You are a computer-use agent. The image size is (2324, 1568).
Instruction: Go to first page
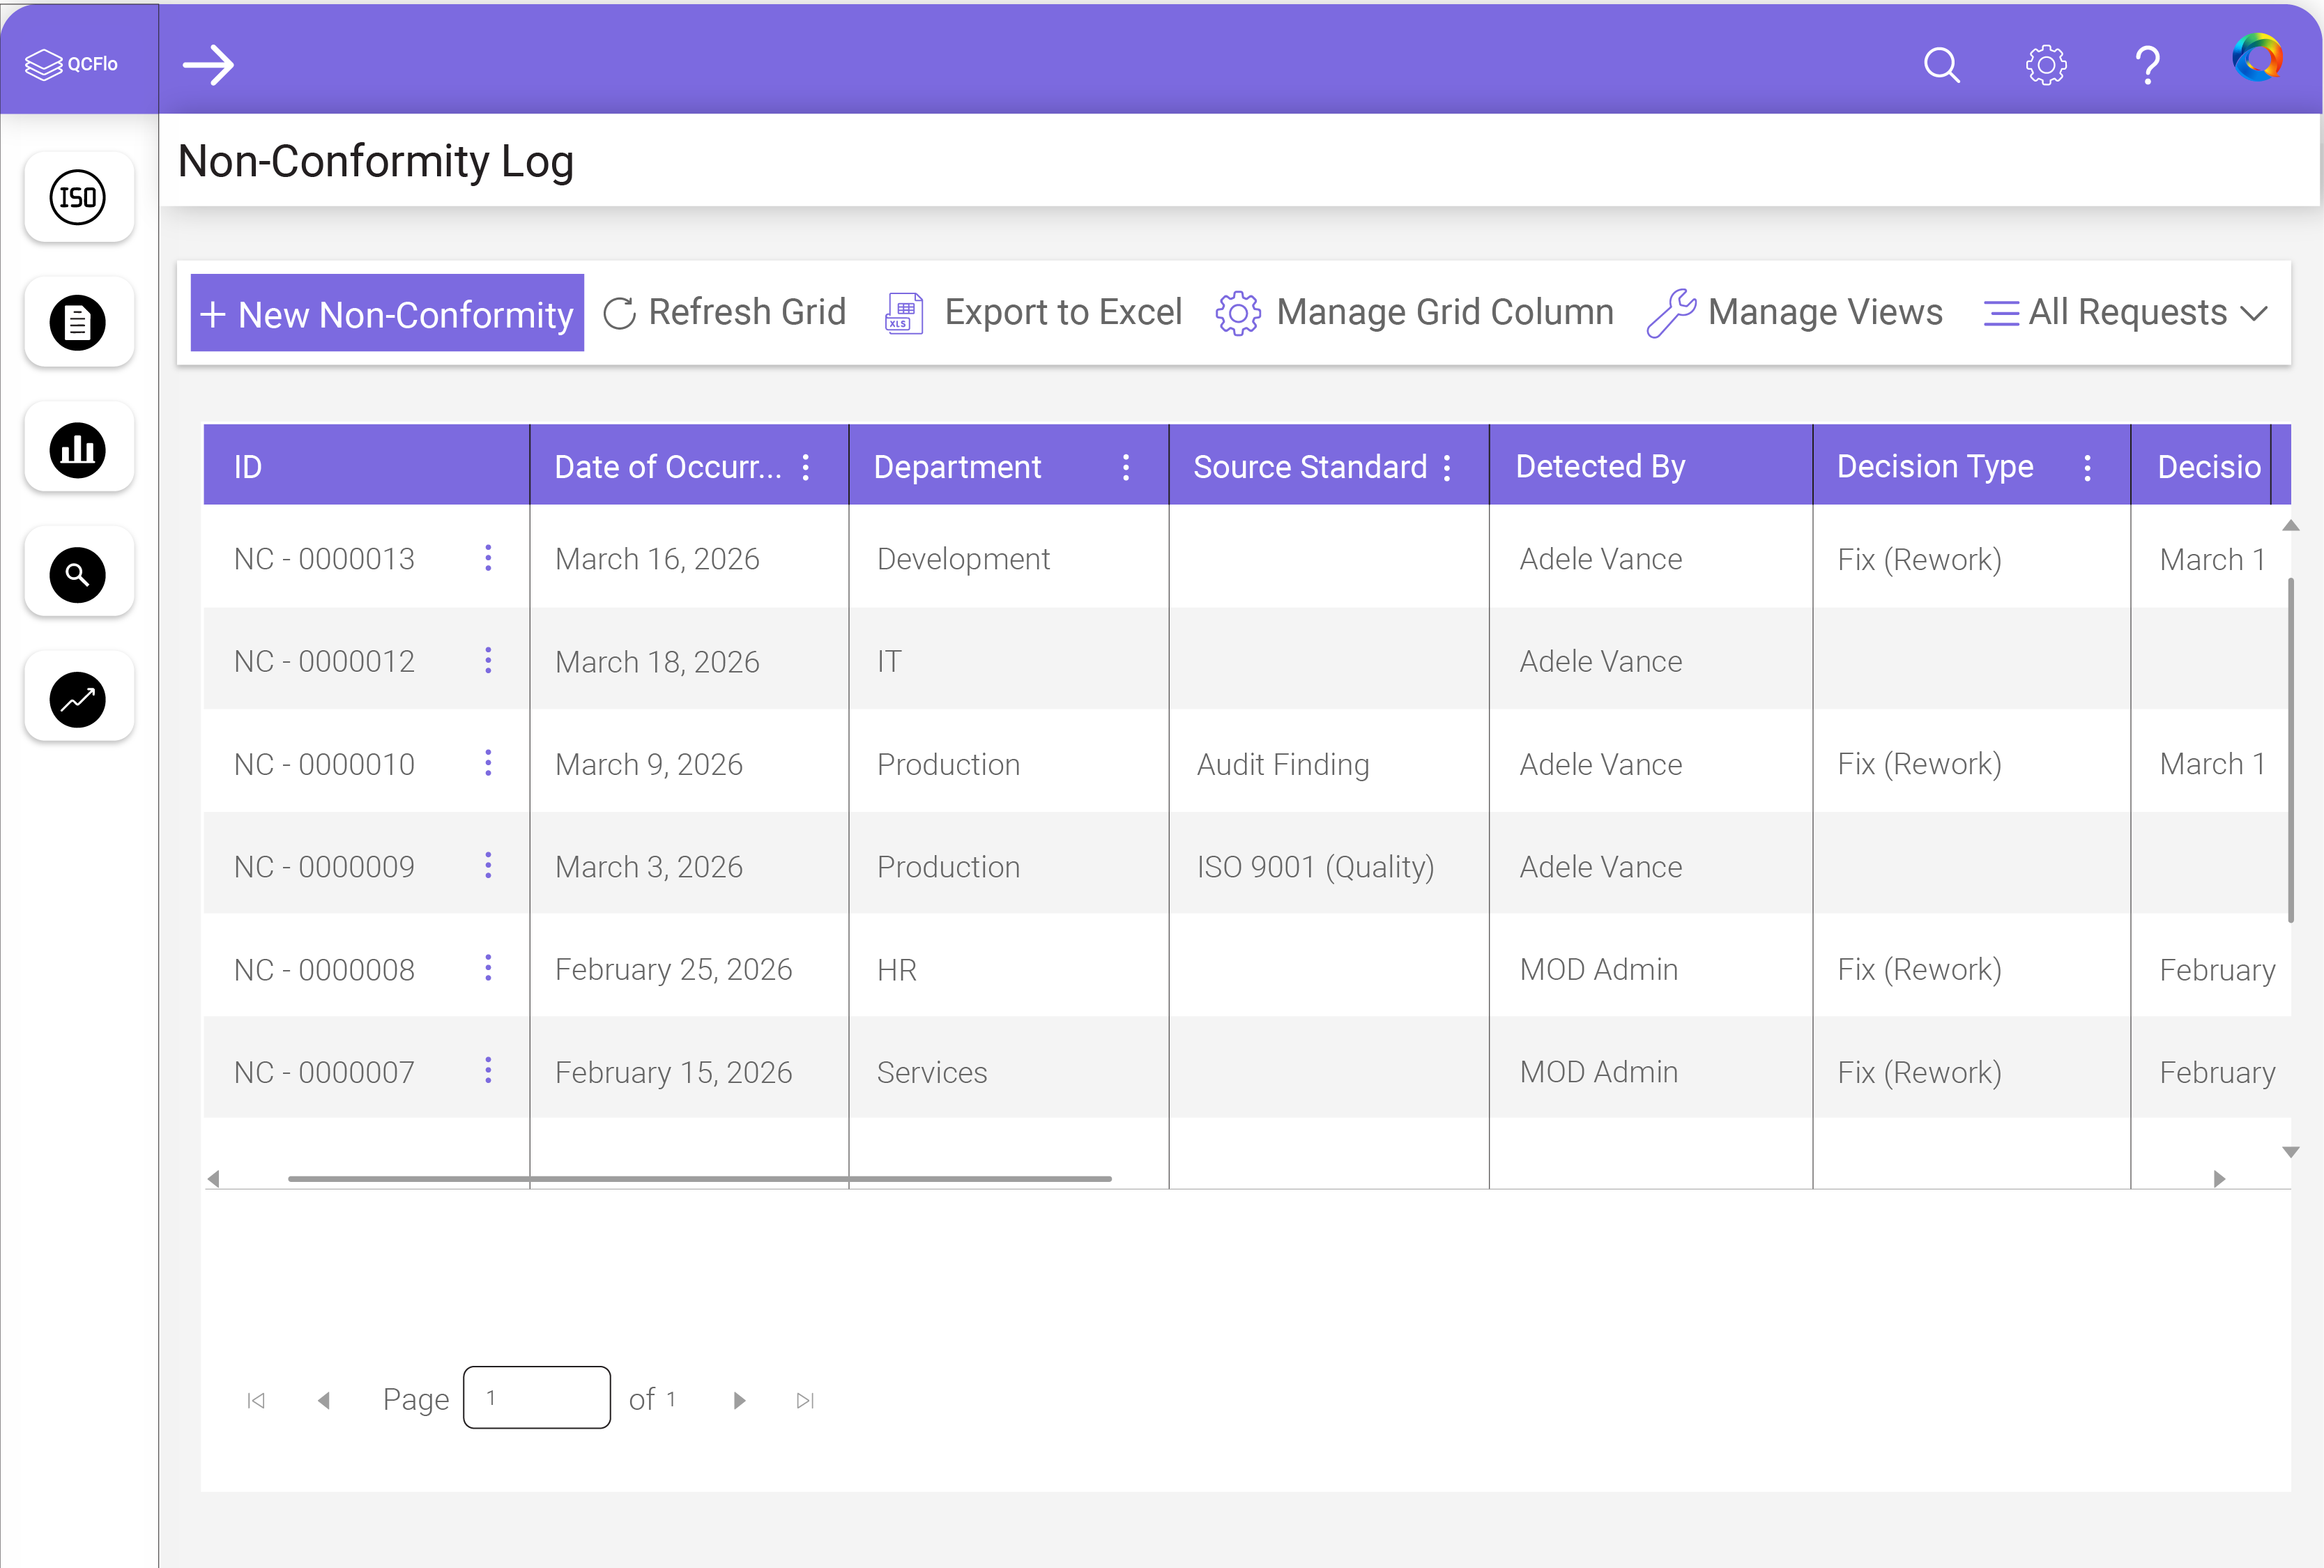pyautogui.click(x=256, y=1400)
